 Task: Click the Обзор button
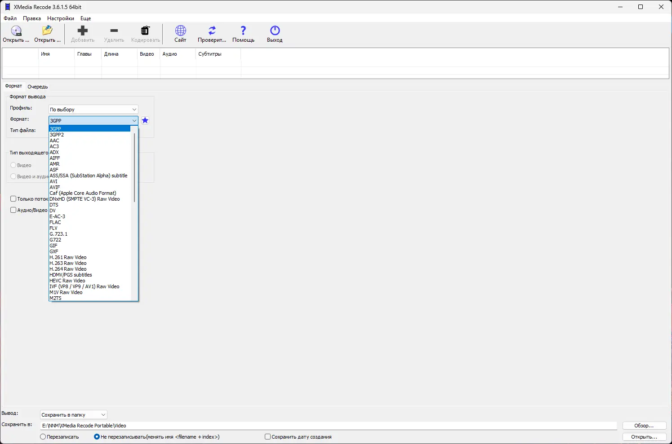tap(644, 425)
